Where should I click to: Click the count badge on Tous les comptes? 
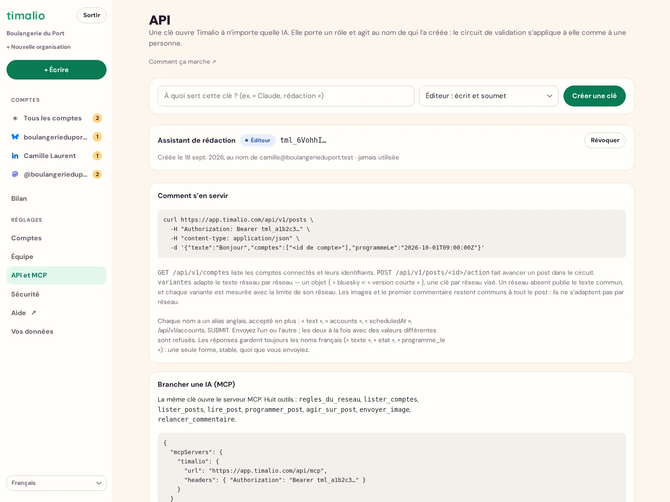pyautogui.click(x=97, y=118)
